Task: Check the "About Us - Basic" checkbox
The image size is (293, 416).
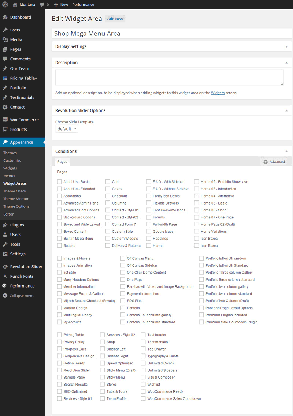Action: [x=59, y=182]
